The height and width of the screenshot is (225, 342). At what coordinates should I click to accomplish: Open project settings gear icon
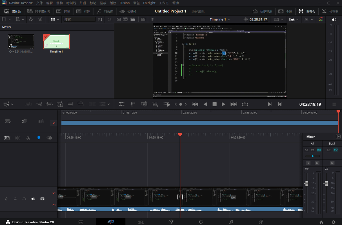tap(334, 222)
